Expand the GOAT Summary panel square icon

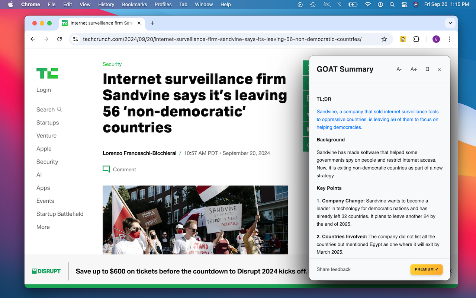click(427, 69)
